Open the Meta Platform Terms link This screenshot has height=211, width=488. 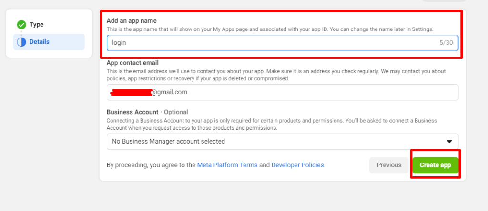coord(227,165)
